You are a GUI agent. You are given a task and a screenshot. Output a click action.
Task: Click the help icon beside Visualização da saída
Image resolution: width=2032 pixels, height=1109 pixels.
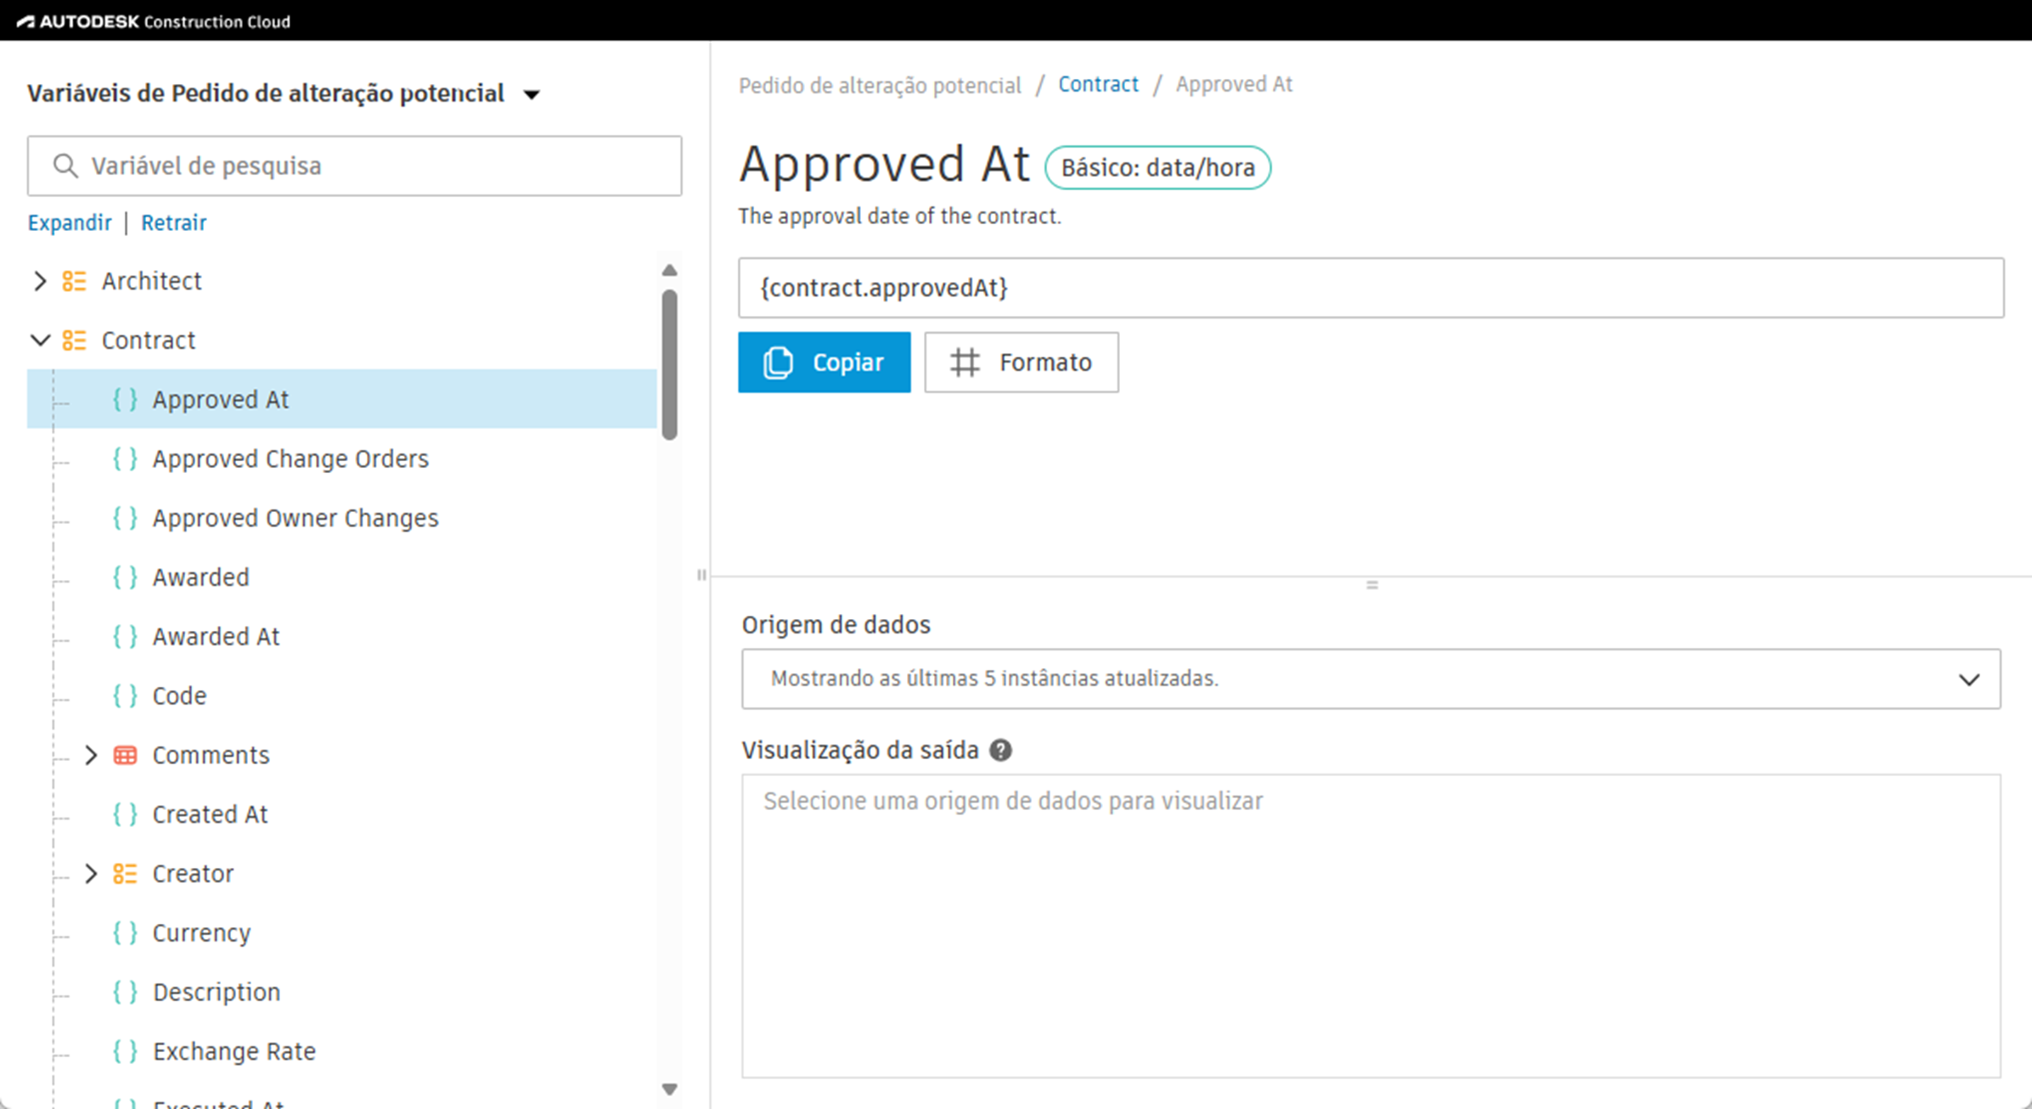coord(1000,751)
